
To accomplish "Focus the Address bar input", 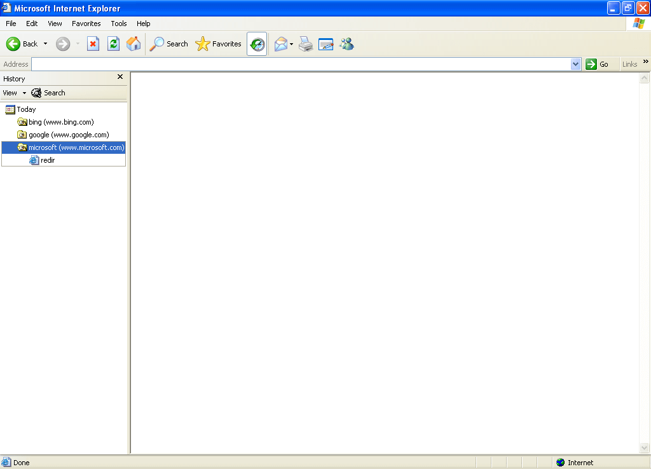I will (x=301, y=64).
